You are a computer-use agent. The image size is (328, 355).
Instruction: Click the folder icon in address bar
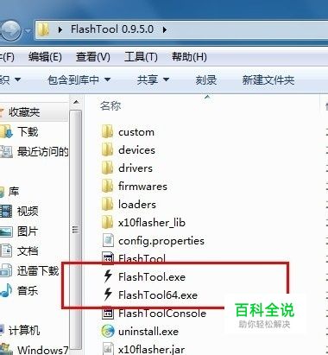pos(43,29)
